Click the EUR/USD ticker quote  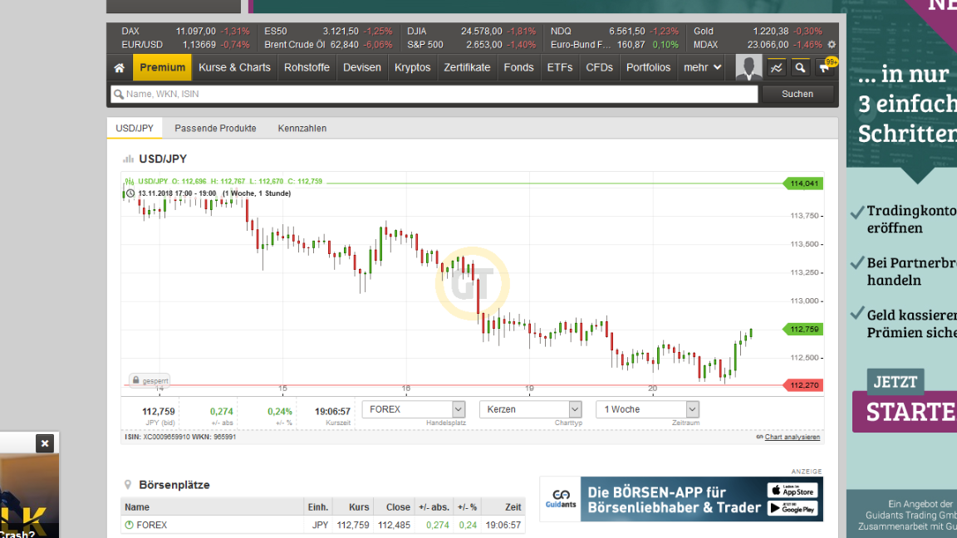tap(185, 45)
